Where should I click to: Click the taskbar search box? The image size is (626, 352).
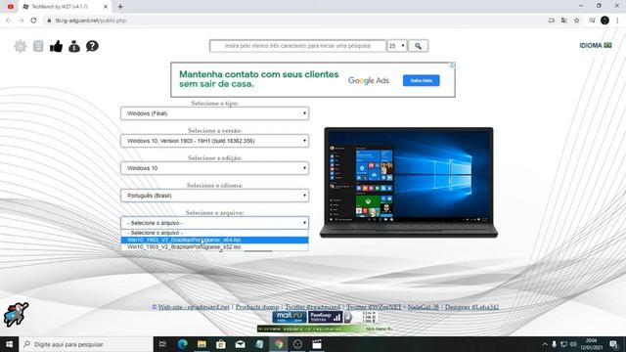pyautogui.click(x=86, y=344)
